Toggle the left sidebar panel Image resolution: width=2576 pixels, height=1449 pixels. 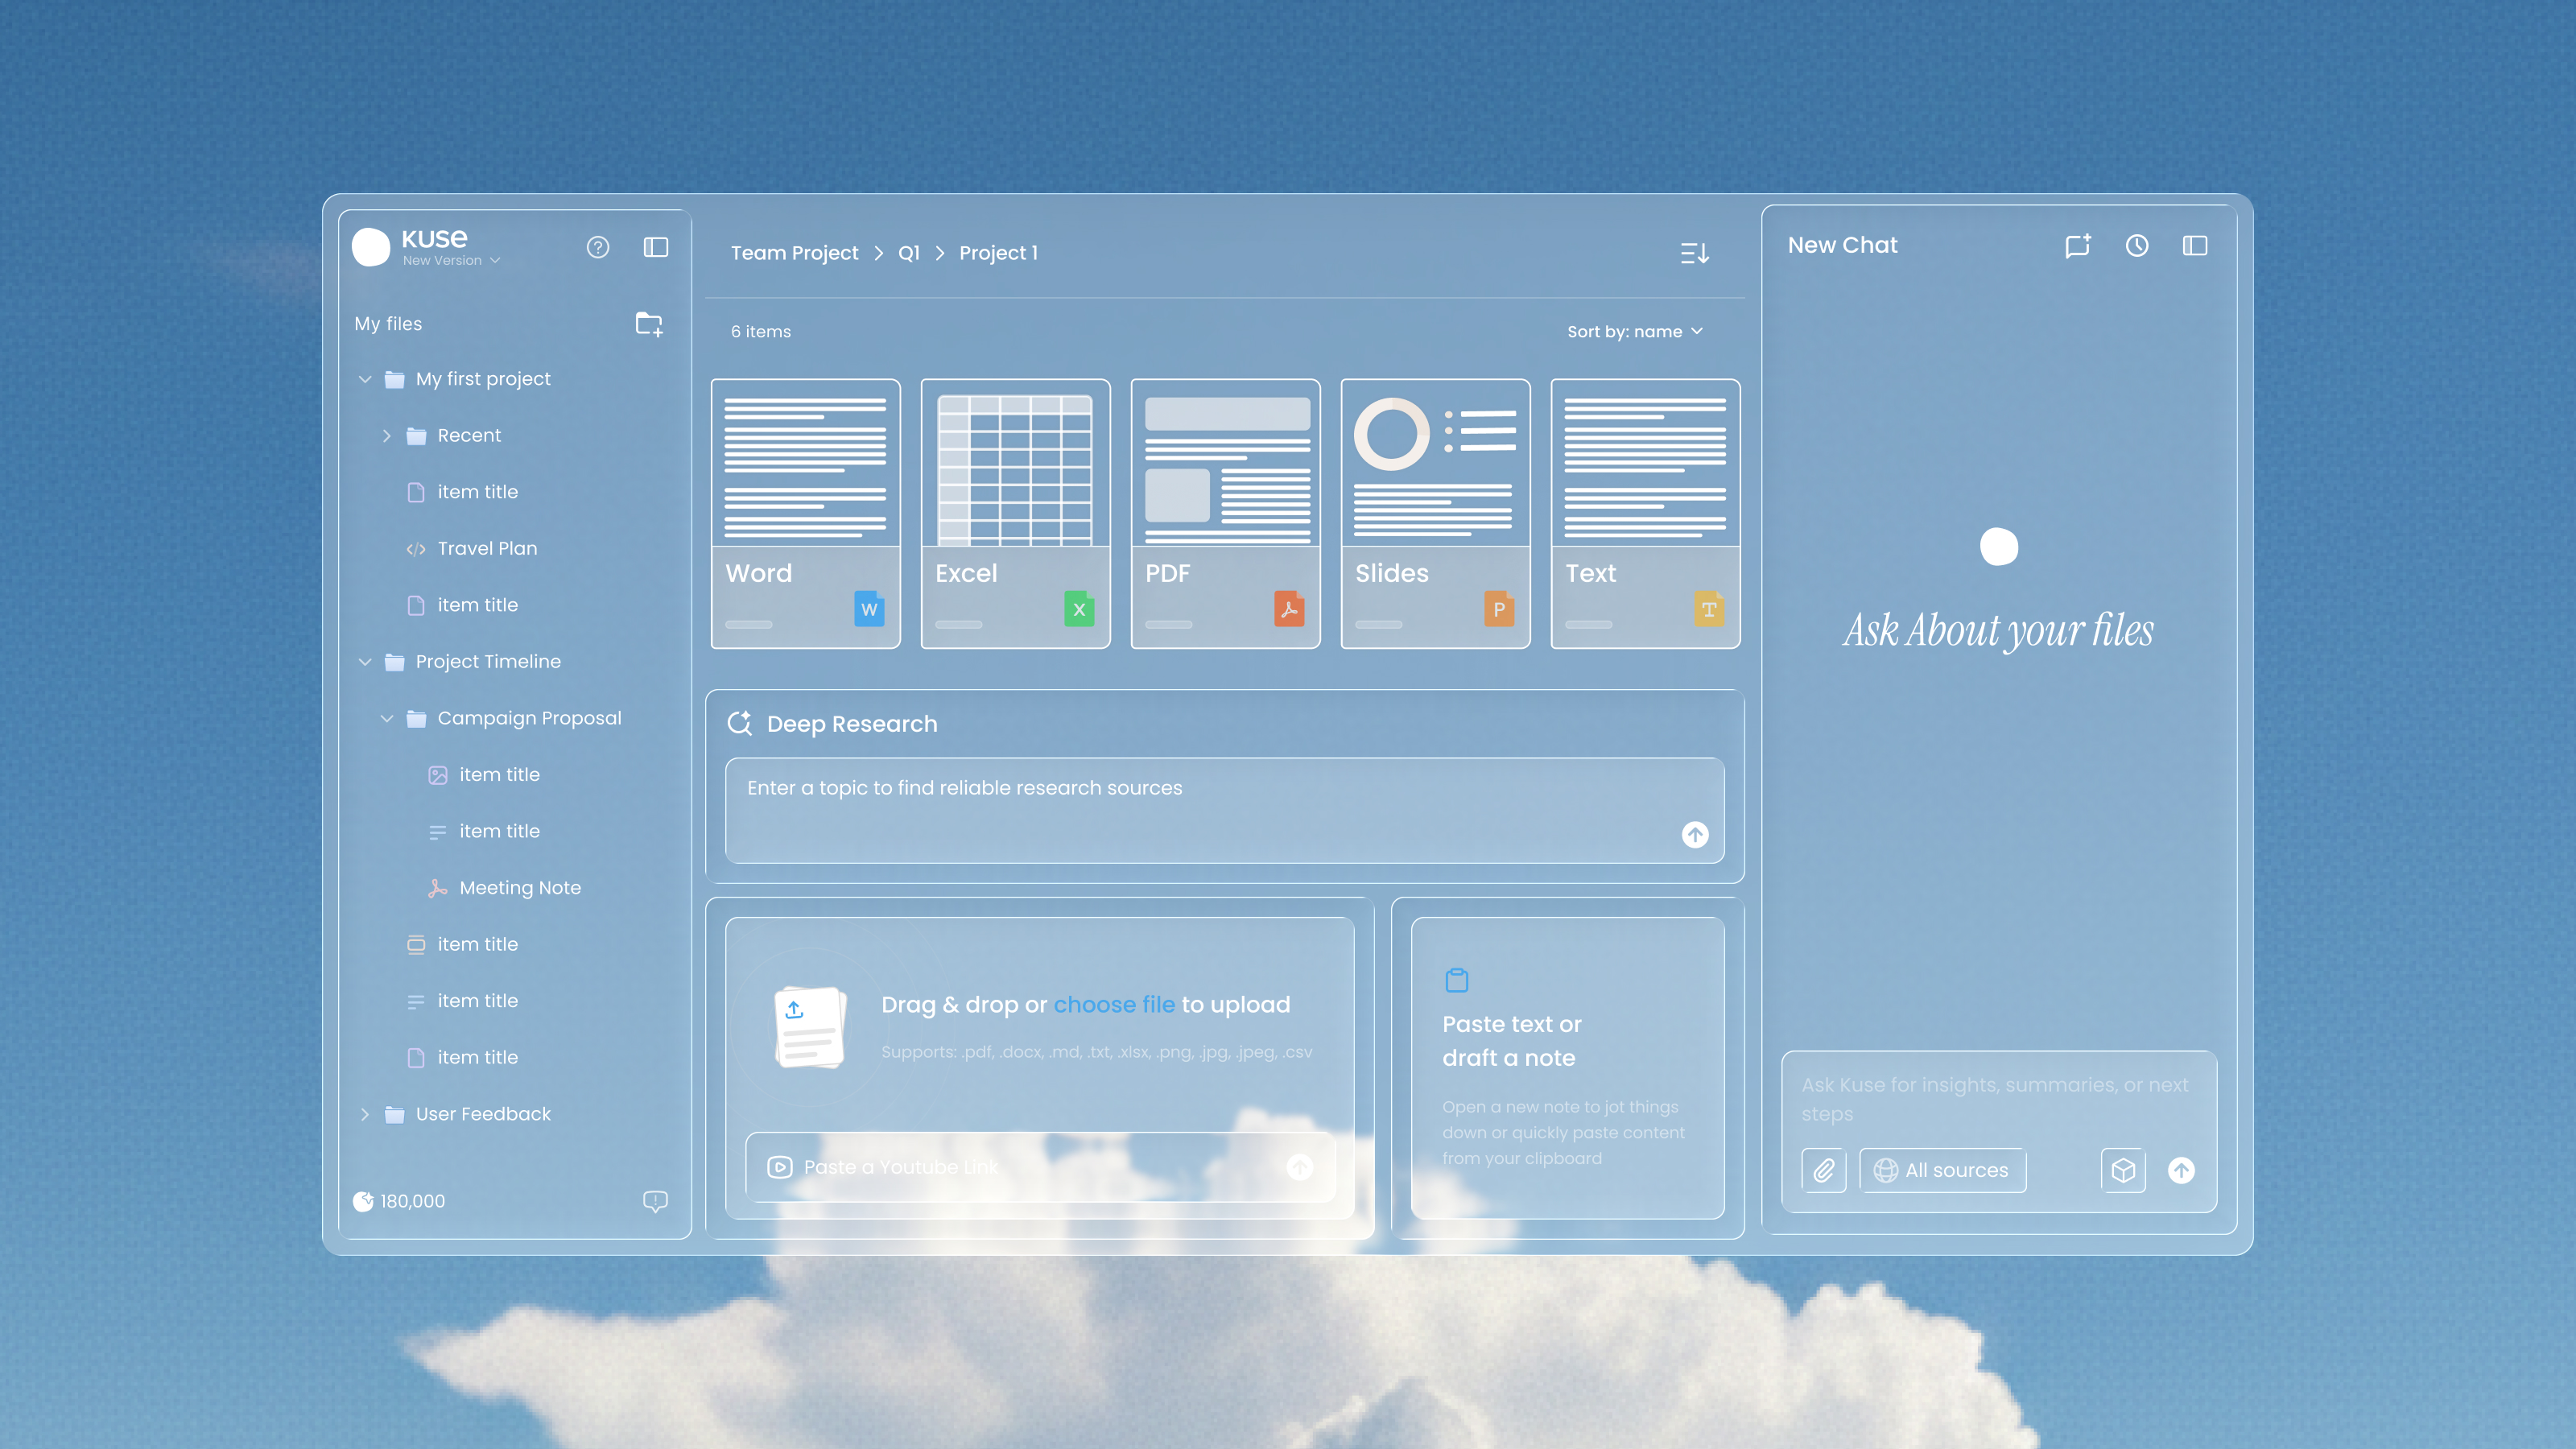coord(656,247)
